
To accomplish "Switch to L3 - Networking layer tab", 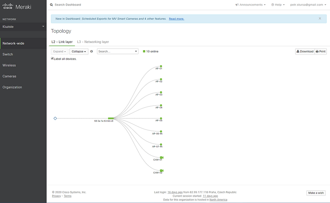I will (93, 42).
